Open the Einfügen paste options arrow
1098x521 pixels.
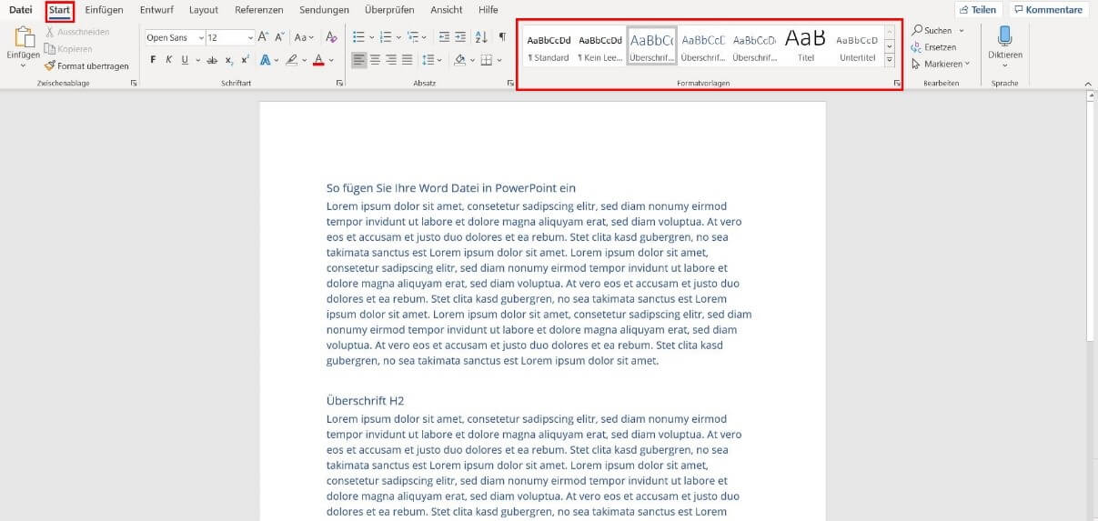click(x=23, y=65)
